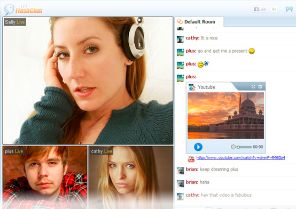The height and width of the screenshot is (209, 296).
Task: Click the Youtube widget logo icon
Action: (x=192, y=87)
